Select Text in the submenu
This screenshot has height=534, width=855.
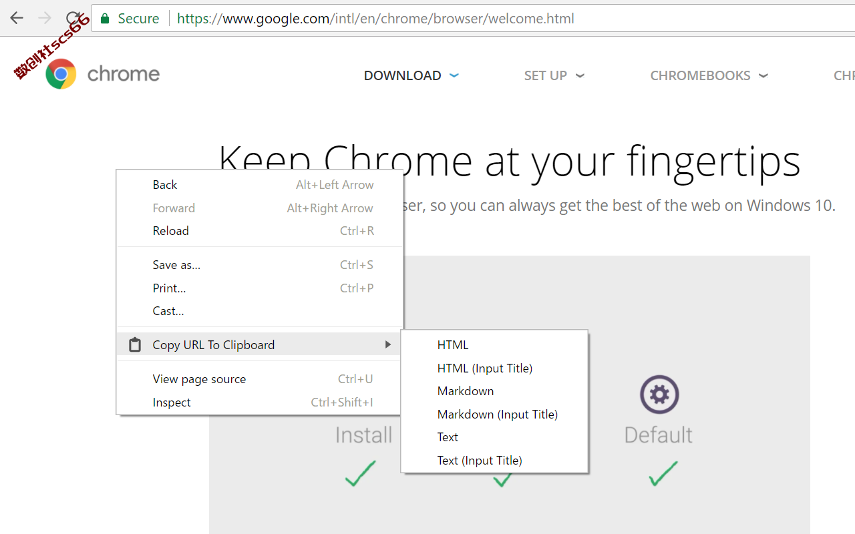494,437
